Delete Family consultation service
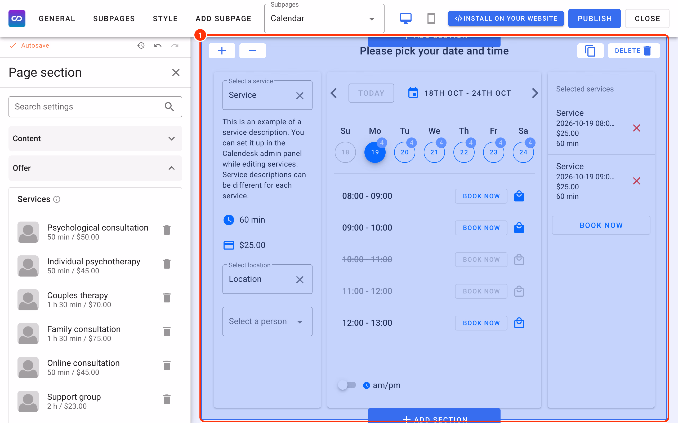Screen dimensions: 678x423 click(x=167, y=332)
